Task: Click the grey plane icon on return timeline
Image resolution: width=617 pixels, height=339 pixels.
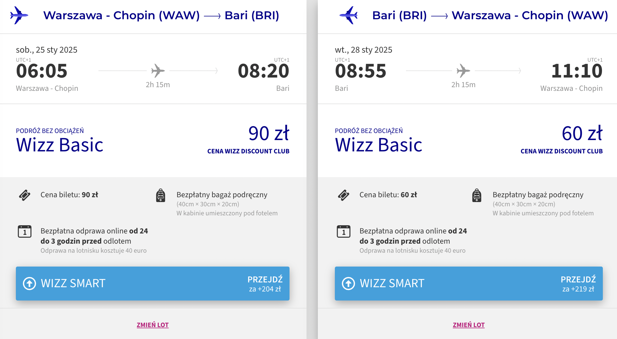Action: (x=463, y=70)
